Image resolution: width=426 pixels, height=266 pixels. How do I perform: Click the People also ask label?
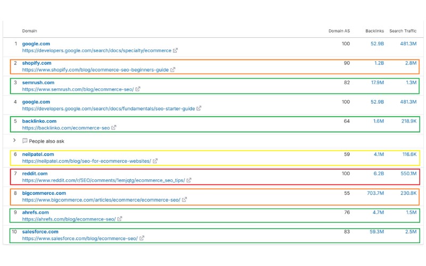[x=46, y=141]
